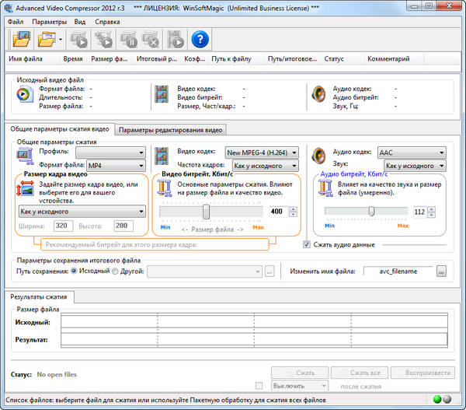Open the 'Параметры' menu
Viewport: 466px width, 410px height.
(50, 22)
